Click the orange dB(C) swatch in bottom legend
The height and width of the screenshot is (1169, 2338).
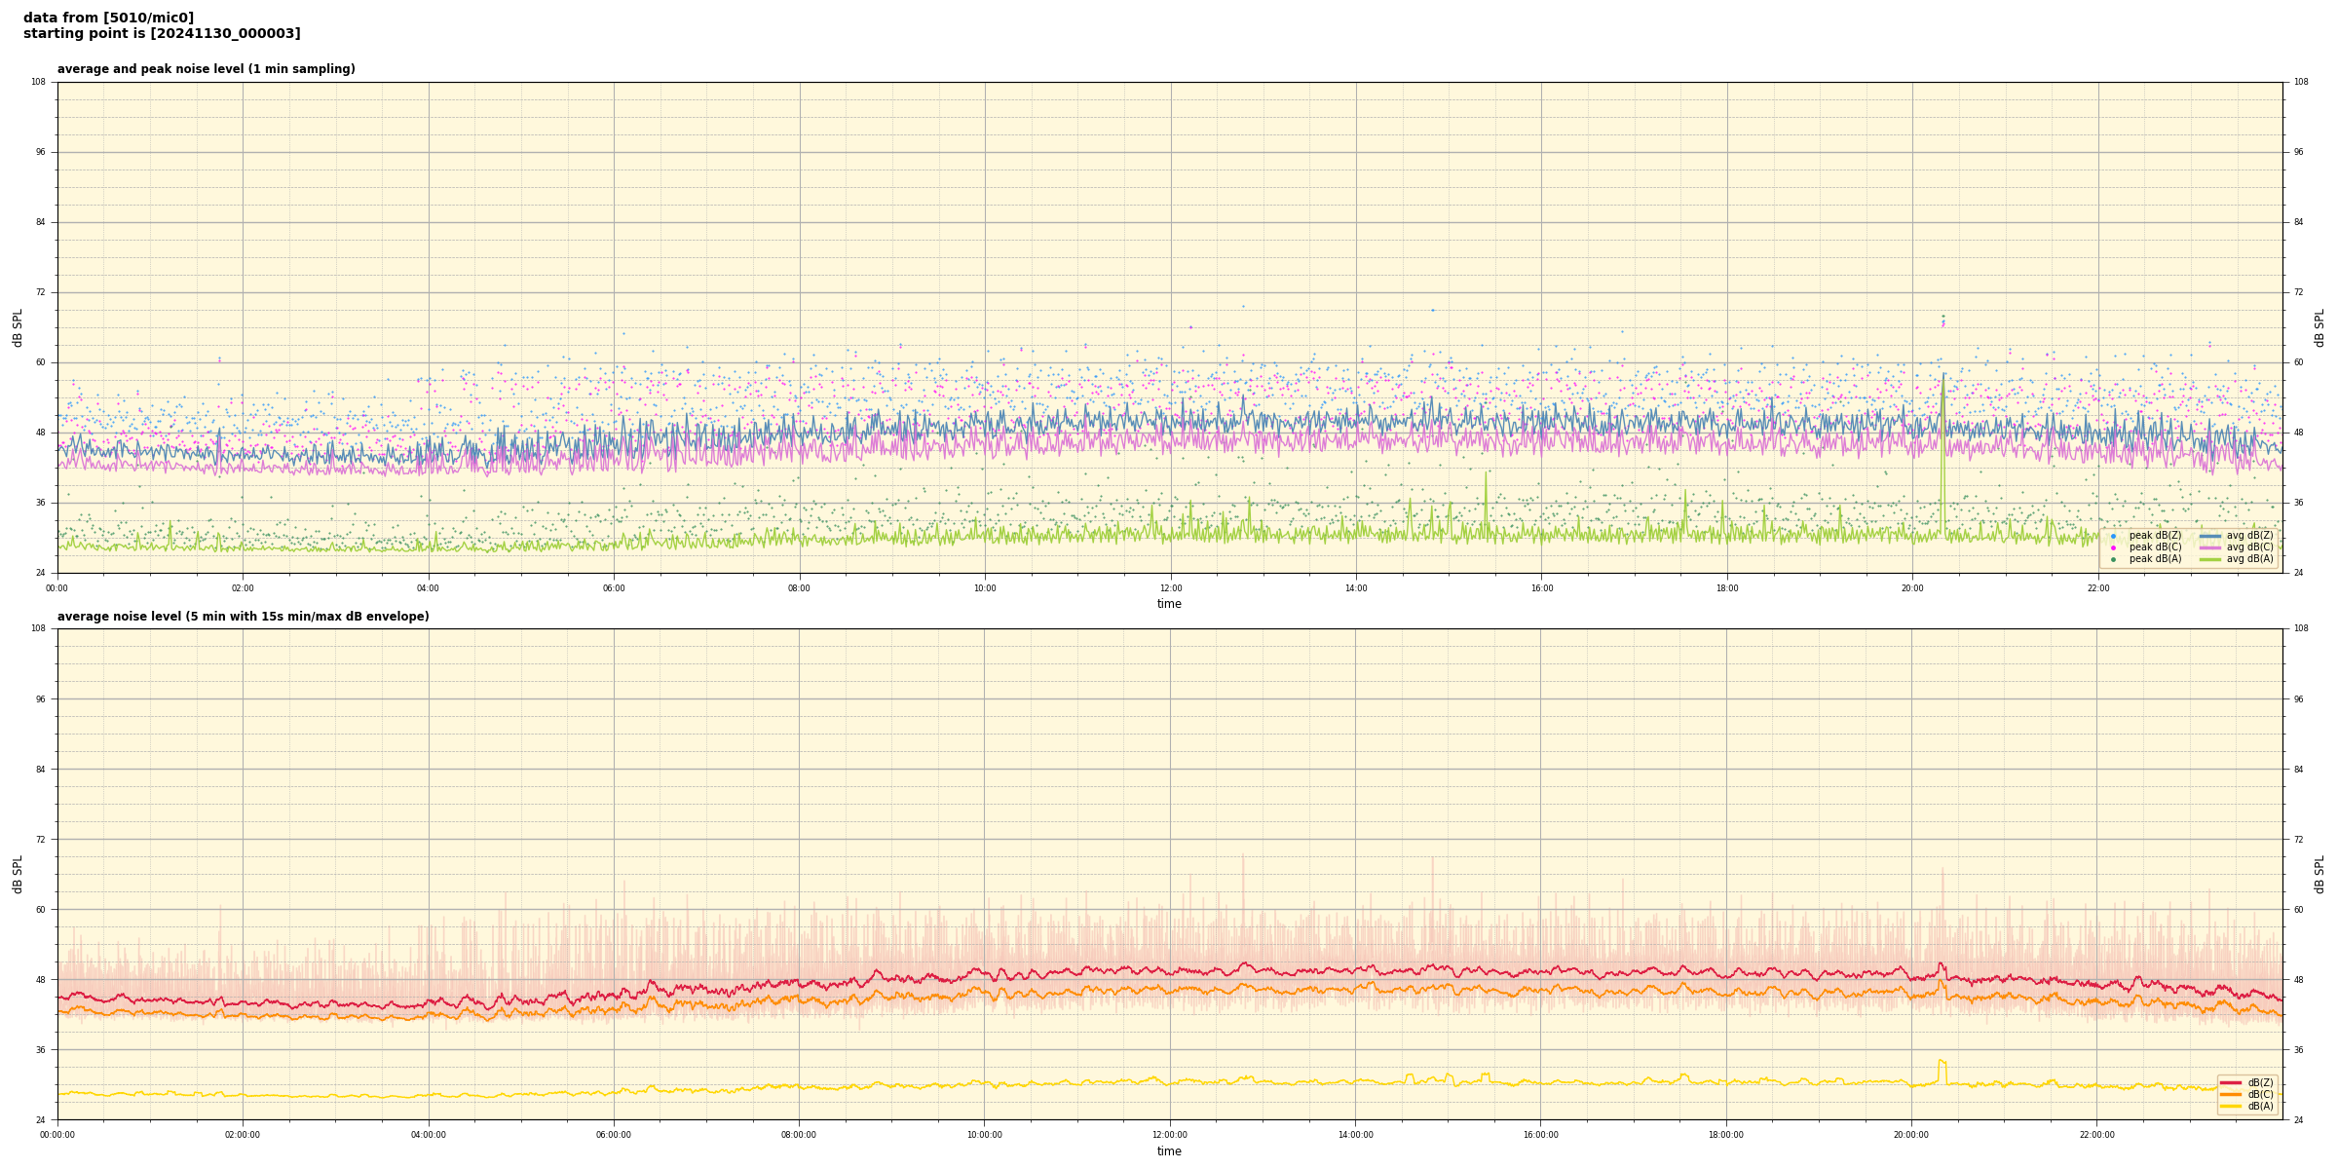point(2231,1094)
